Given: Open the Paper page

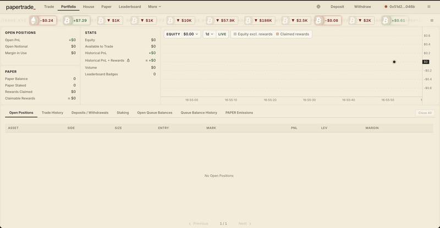Looking at the screenshot, I should pyautogui.click(x=106, y=7).
